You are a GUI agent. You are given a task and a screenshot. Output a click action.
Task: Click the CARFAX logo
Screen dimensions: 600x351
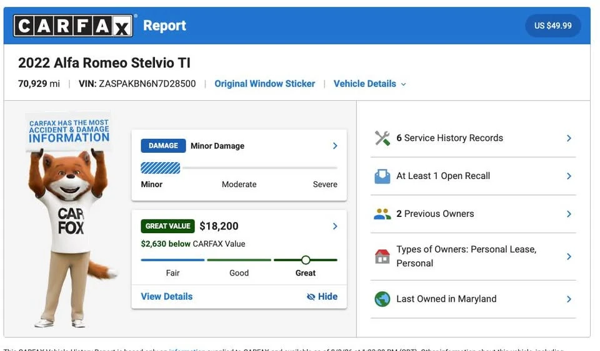pos(73,26)
